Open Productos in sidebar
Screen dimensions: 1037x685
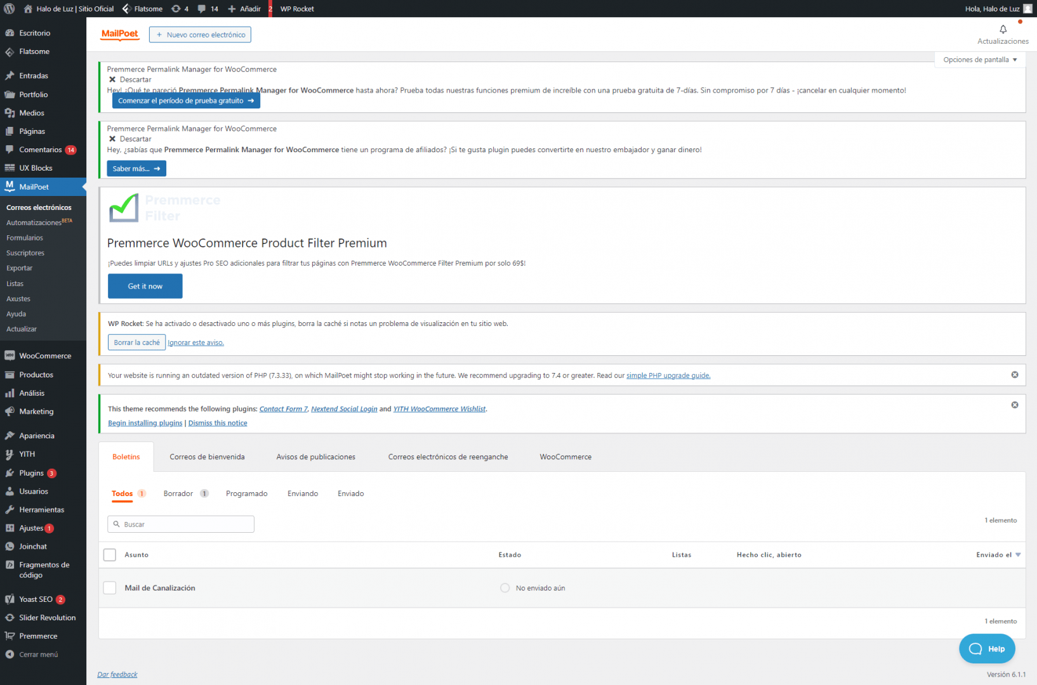click(36, 375)
